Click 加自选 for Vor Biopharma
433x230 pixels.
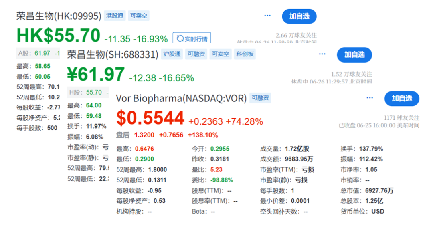pyautogui.click(x=402, y=98)
